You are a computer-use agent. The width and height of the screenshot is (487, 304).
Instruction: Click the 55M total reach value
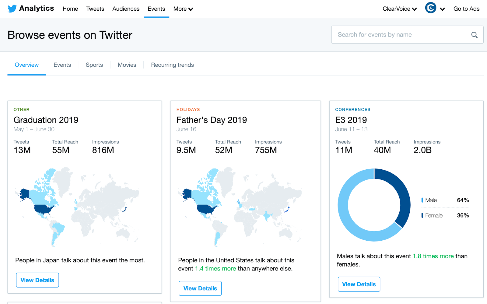tap(61, 150)
